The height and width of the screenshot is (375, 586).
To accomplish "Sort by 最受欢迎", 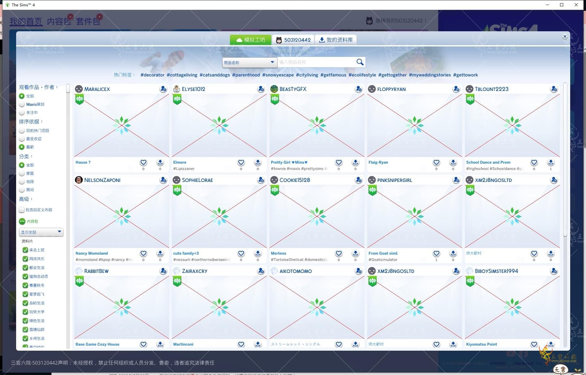I will [22, 139].
